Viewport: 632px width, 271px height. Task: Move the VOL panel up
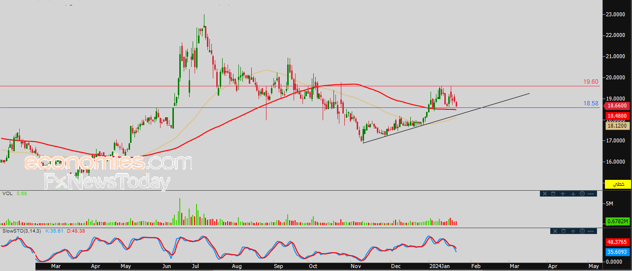point(563,194)
